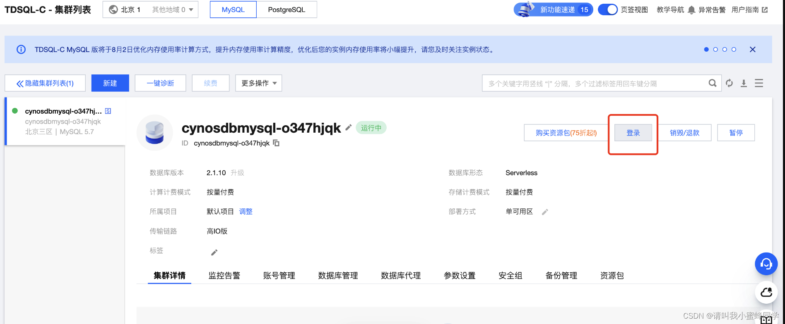Image resolution: width=785 pixels, height=324 pixels.
Task: Edit 部署方式 with pencil icon
Action: 545,212
